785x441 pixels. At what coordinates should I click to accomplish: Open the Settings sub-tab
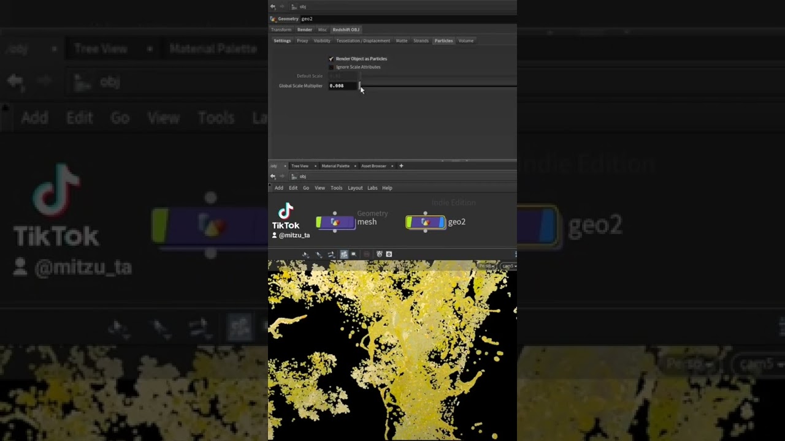pyautogui.click(x=282, y=41)
